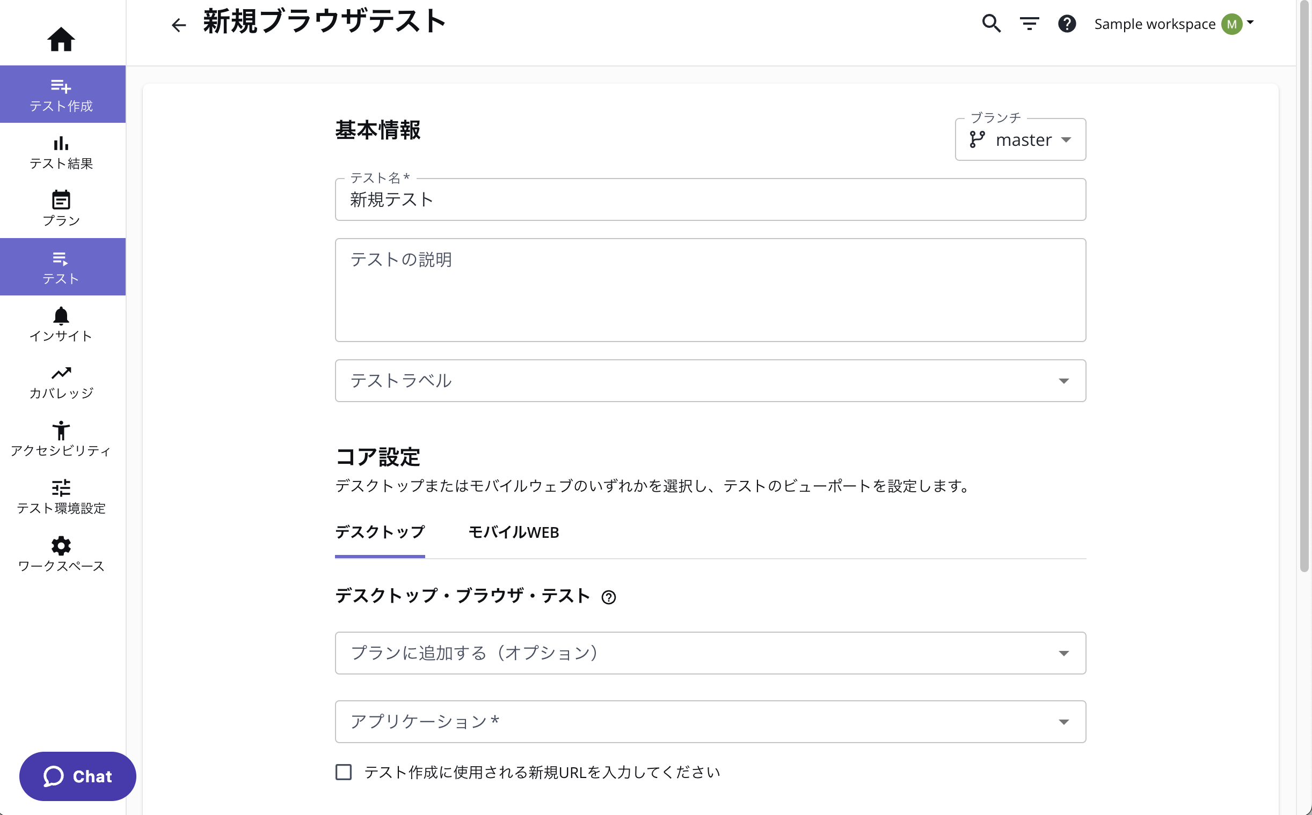1312x815 pixels.
Task: Open インサイト notifications icon
Action: point(62,324)
